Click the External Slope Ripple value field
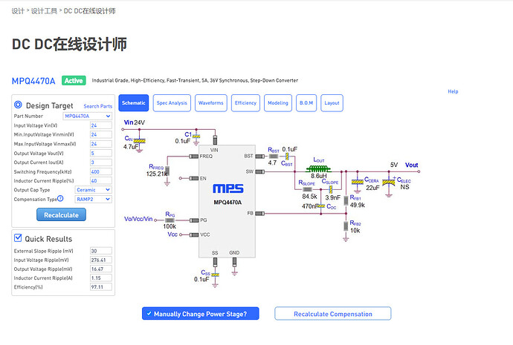The image size is (513, 345). [101, 251]
